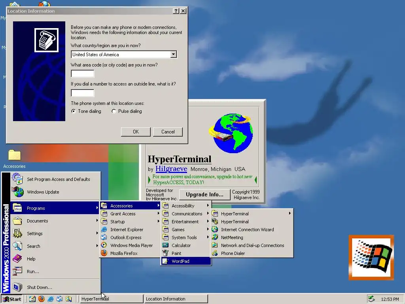Click the Documents folder icon in Start menu
Viewport: 405px width, 304px height.
(x=17, y=220)
